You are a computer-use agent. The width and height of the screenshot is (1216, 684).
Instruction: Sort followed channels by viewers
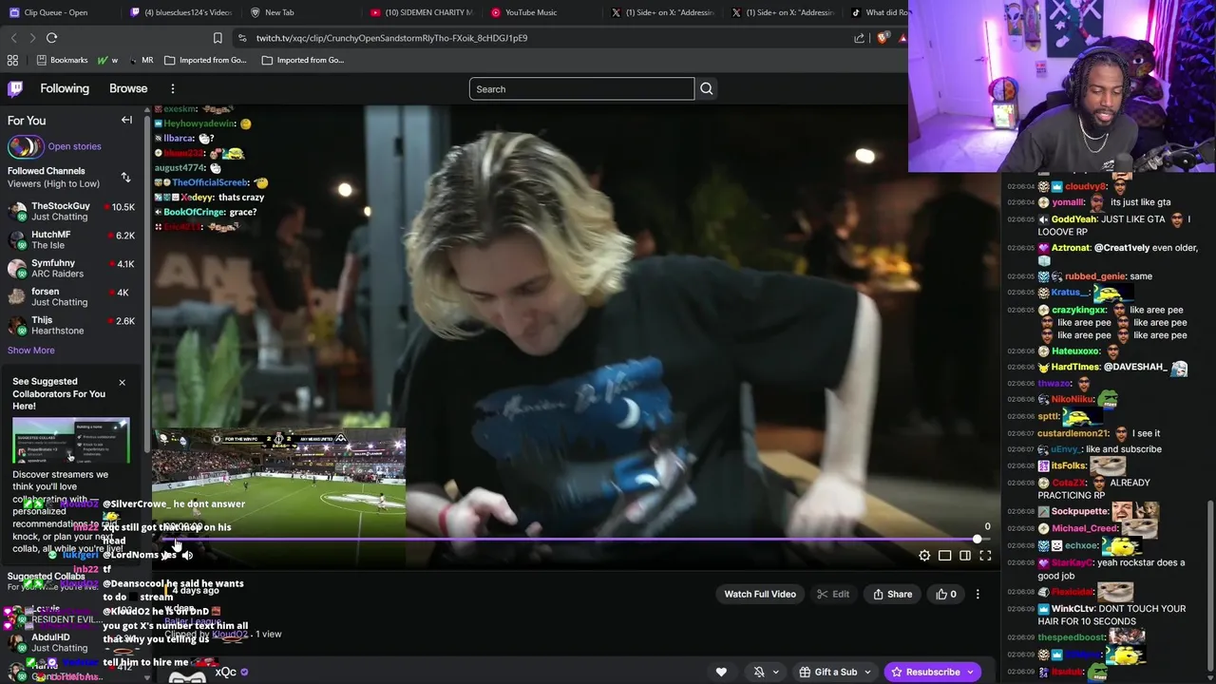click(125, 178)
